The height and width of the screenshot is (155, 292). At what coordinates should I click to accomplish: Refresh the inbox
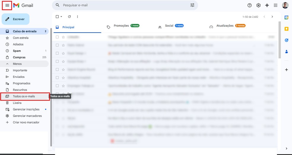pos(69,17)
